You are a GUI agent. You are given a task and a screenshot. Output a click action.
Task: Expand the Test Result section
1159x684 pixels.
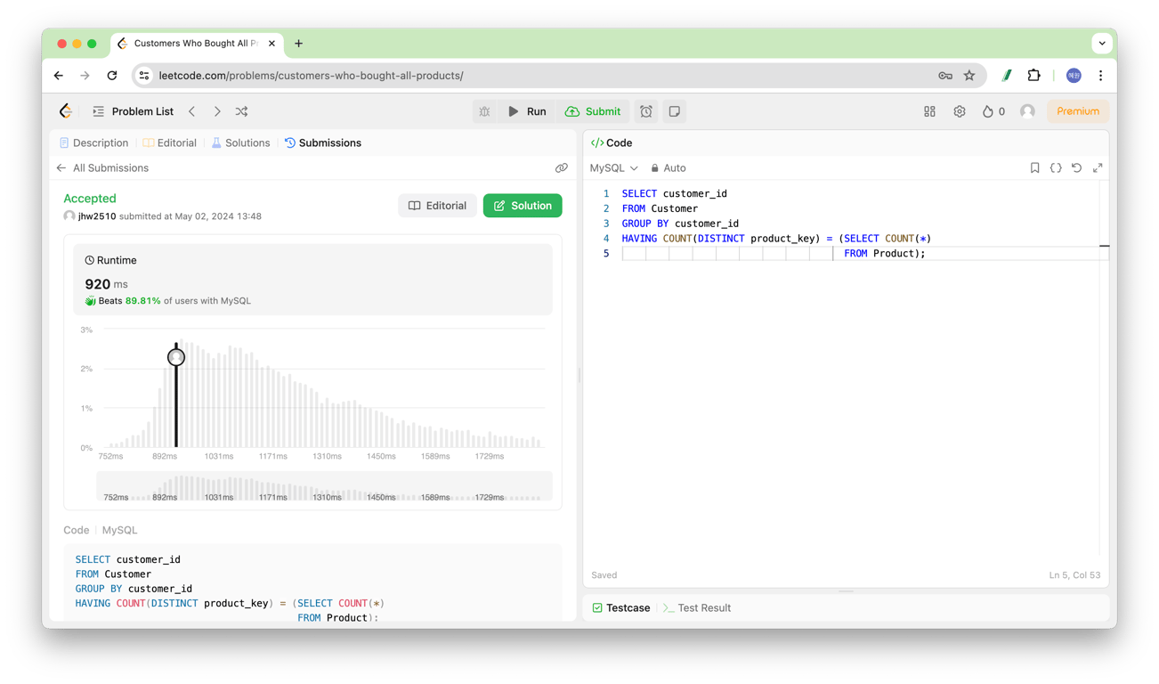click(x=703, y=607)
